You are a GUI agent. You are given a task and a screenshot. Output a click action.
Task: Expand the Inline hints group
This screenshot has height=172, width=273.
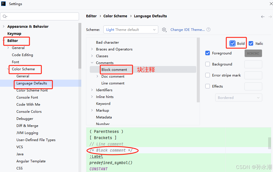(x=92, y=97)
